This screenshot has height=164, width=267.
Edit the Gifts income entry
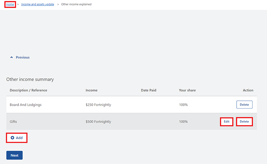tap(226, 122)
